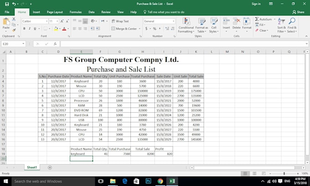Open the font size dropdown
This screenshot has width=310, height=186.
[57, 21]
